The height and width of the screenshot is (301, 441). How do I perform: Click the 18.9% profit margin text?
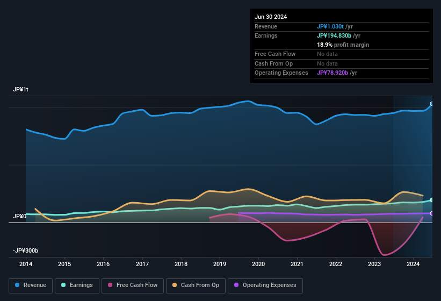point(343,45)
